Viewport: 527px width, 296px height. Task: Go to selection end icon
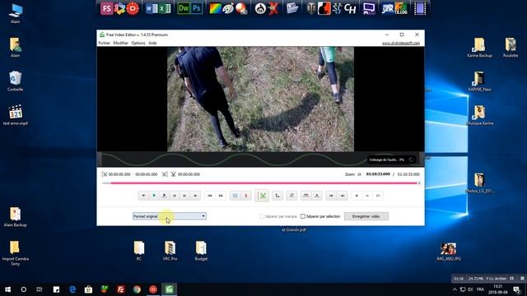pos(343,196)
